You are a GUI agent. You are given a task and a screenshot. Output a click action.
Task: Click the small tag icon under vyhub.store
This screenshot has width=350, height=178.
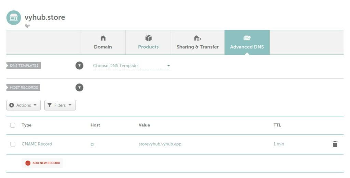tap(27, 26)
